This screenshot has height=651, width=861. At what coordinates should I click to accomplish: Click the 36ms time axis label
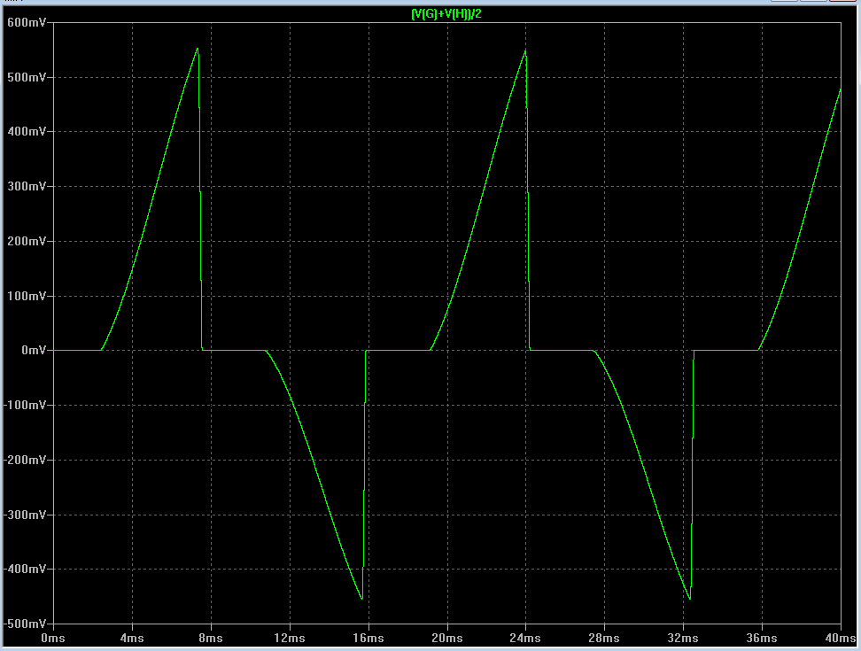pyautogui.click(x=762, y=639)
